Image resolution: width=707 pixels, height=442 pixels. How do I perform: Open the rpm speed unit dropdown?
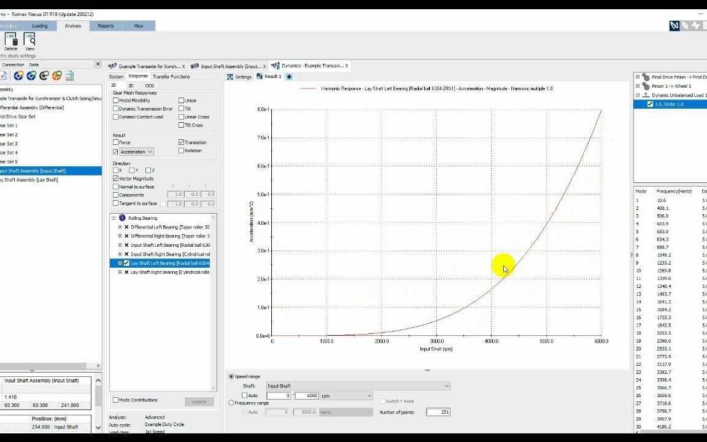click(x=346, y=395)
